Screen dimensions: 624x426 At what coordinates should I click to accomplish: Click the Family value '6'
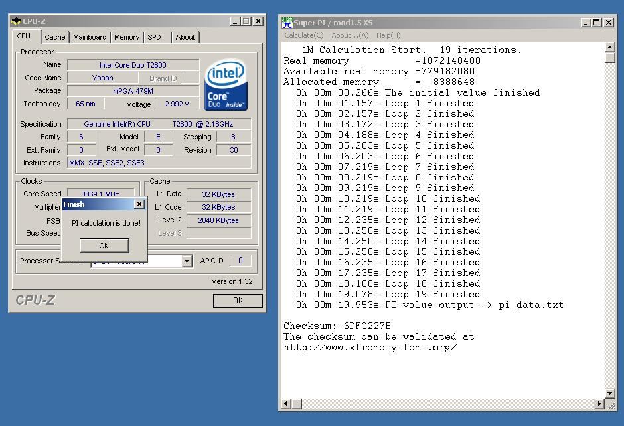pyautogui.click(x=81, y=137)
